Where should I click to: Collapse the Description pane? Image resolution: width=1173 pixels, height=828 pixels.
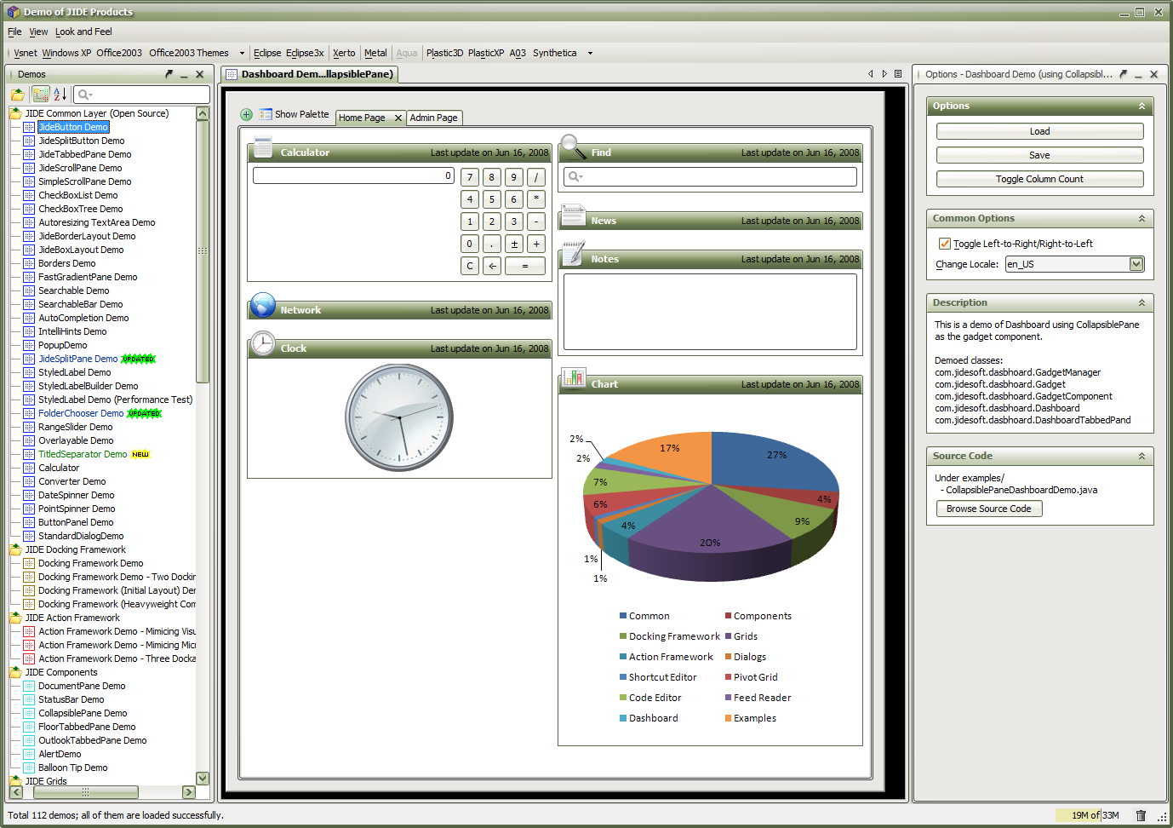[1142, 303]
